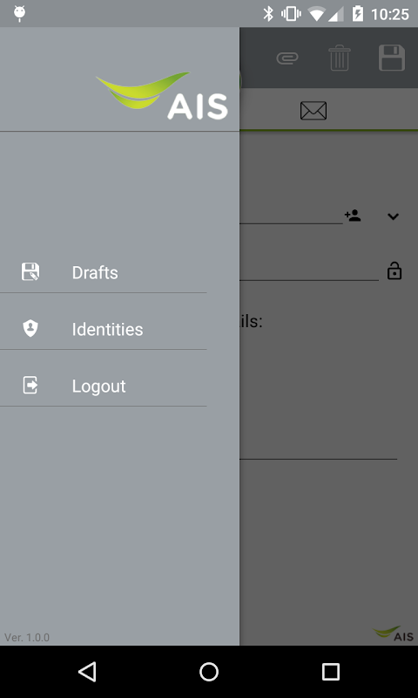Viewport: 418px width, 698px height.
Task: Open the Drafts menu item
Action: coord(103,272)
